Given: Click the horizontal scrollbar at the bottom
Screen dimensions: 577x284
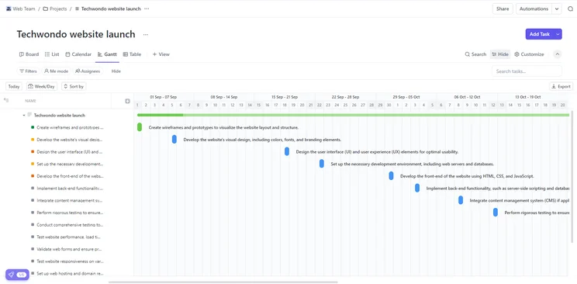Looking at the screenshot, I should (223, 282).
